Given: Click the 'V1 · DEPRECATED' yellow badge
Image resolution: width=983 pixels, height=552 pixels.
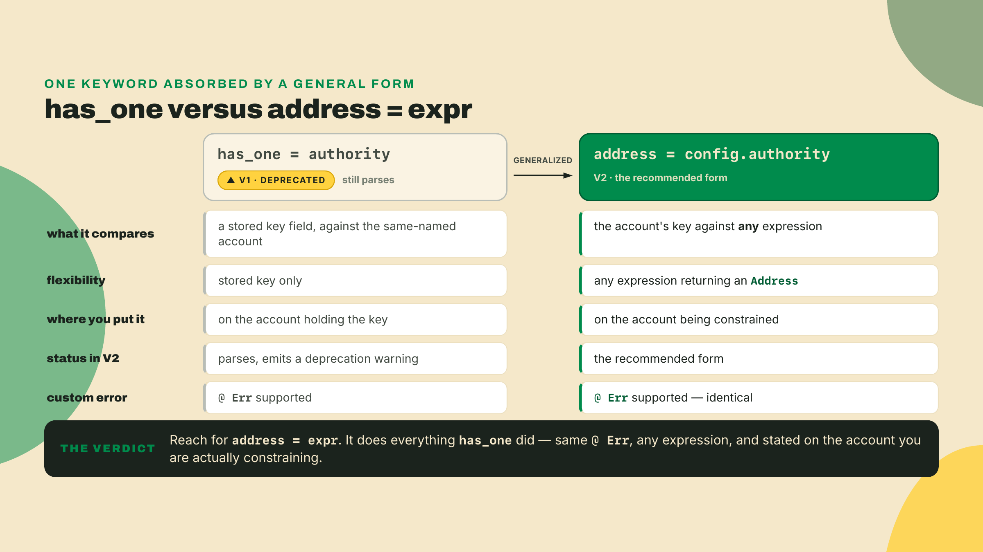Looking at the screenshot, I should (276, 180).
